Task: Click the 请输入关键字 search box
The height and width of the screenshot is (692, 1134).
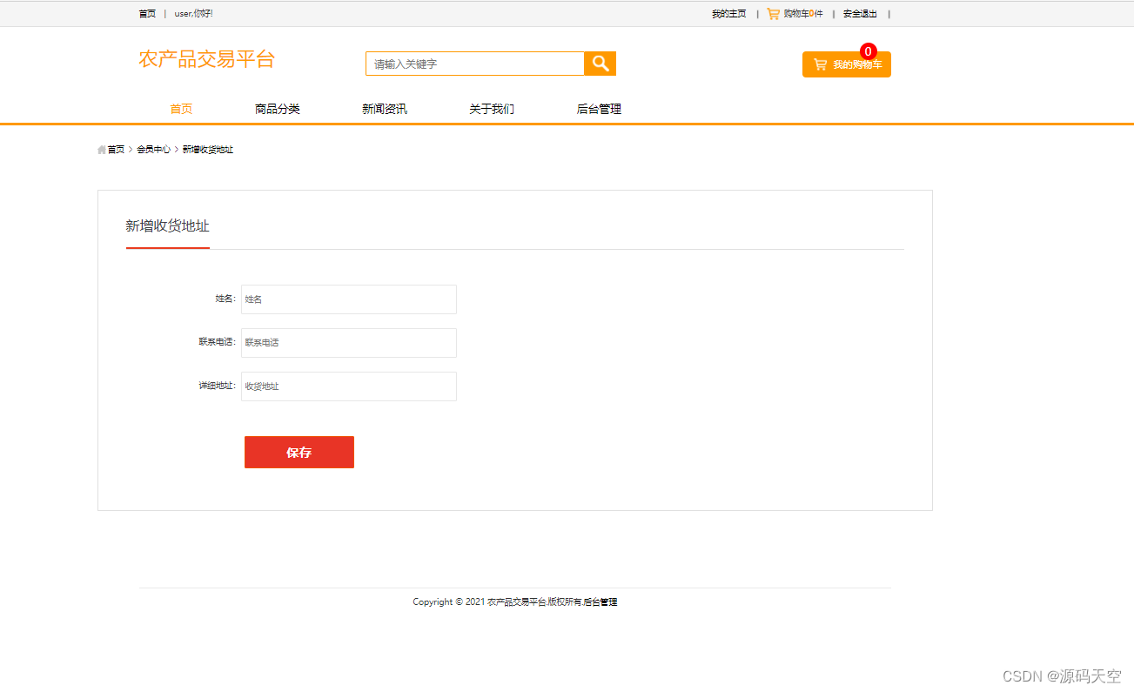Action: point(474,63)
